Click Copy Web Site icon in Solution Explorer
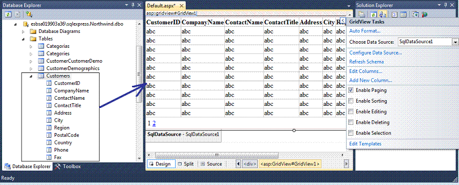The width and height of the screenshot is (459, 185). coord(416,14)
